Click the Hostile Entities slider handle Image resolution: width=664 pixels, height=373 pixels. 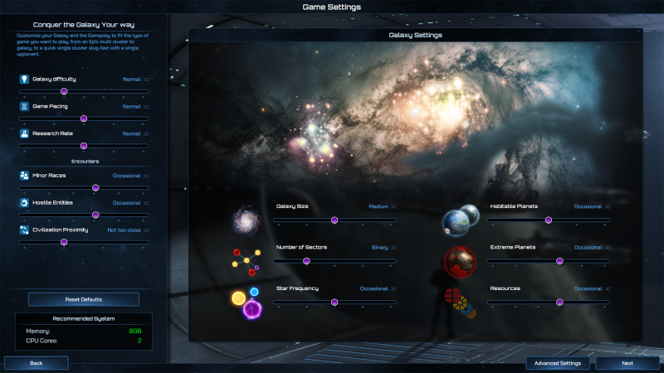[95, 216]
